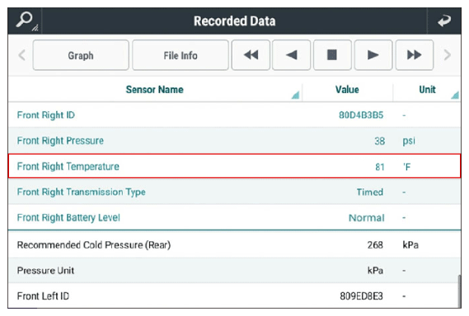Click the Recorded Data title
This screenshot has width=469, height=316.
point(234,21)
